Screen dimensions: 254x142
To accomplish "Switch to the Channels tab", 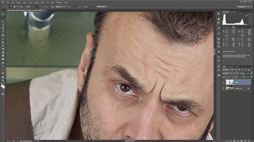I will [x=231, y=67].
